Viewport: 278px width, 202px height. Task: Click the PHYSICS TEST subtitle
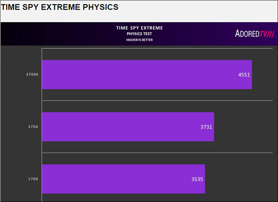[139, 34]
